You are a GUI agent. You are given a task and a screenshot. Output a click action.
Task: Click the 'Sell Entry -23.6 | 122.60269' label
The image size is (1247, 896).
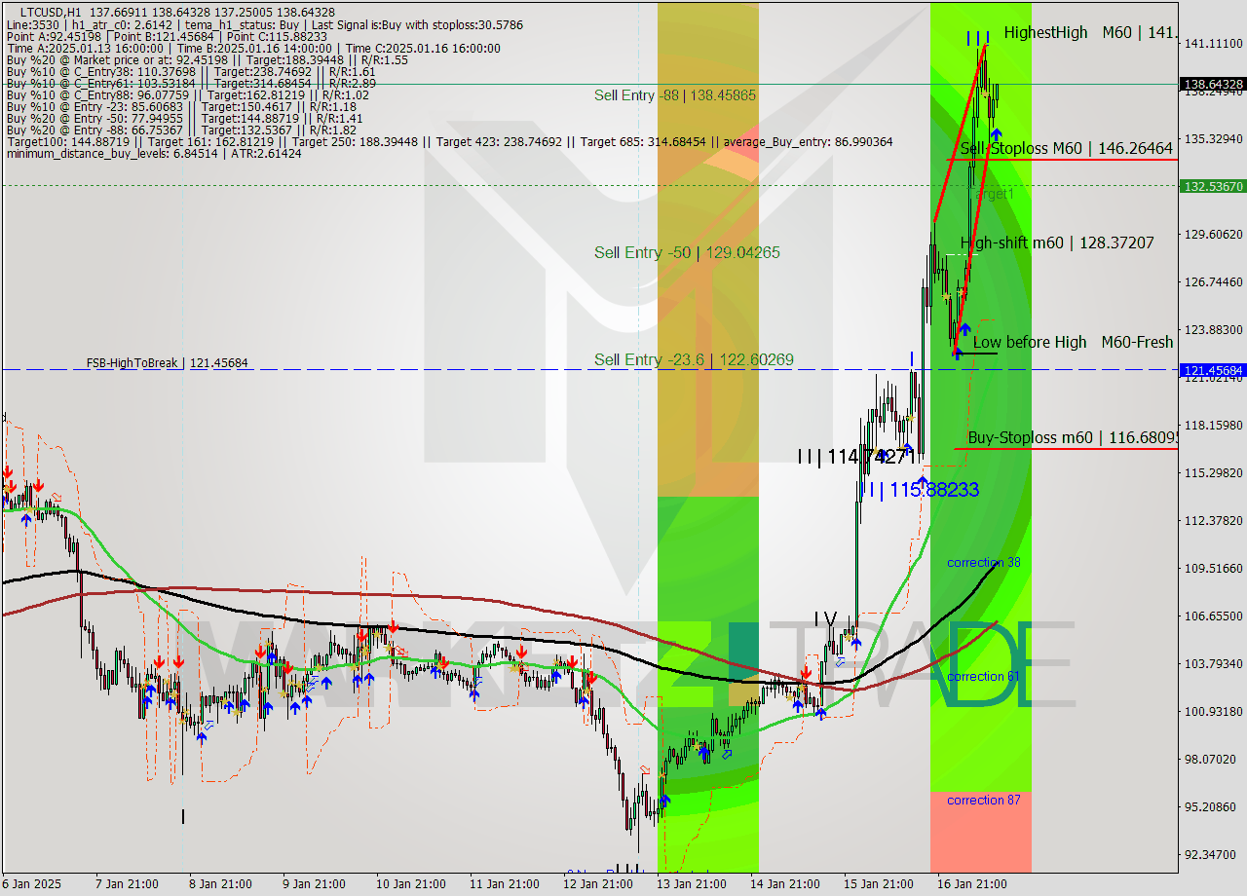(x=694, y=359)
